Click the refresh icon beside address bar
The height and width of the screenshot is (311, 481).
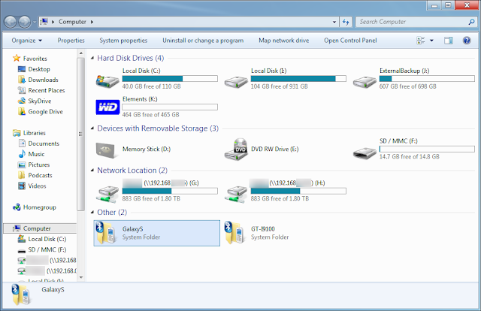(346, 22)
